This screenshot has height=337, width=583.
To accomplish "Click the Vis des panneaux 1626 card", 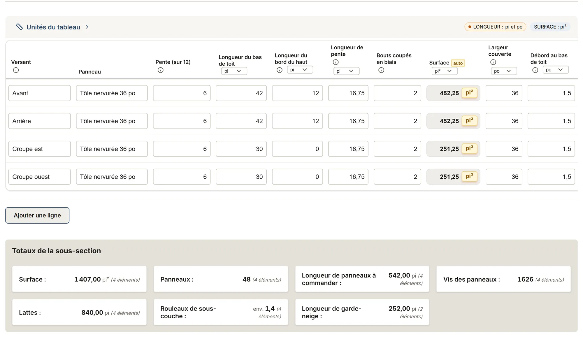I will 503,279.
